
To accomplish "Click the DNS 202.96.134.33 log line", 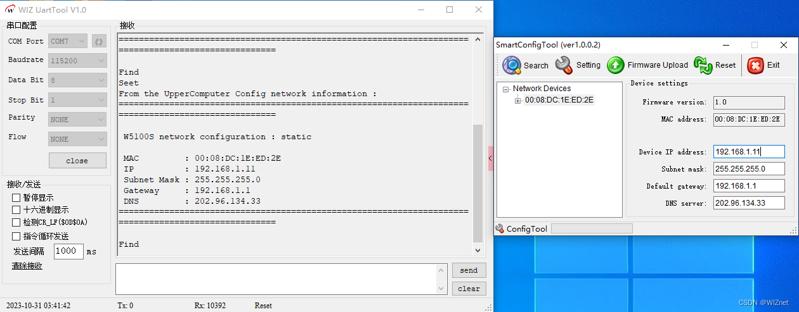I will point(192,201).
